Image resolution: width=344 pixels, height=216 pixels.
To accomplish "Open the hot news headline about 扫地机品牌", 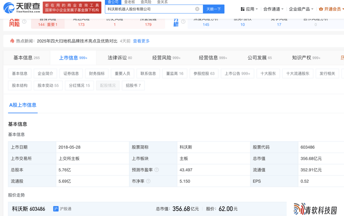I will click(77, 41).
